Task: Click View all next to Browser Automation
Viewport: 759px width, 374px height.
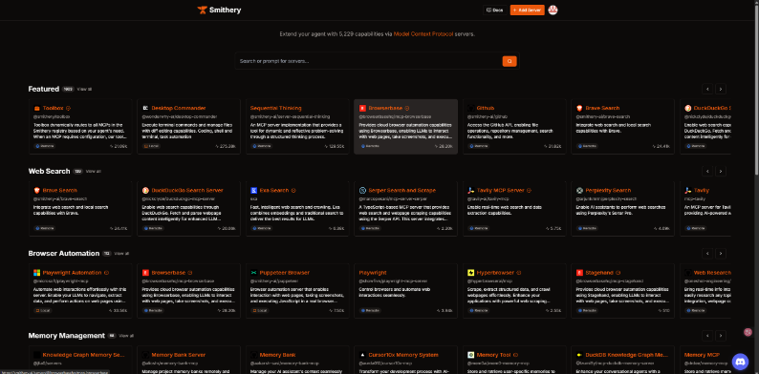Action: pyautogui.click(x=121, y=254)
